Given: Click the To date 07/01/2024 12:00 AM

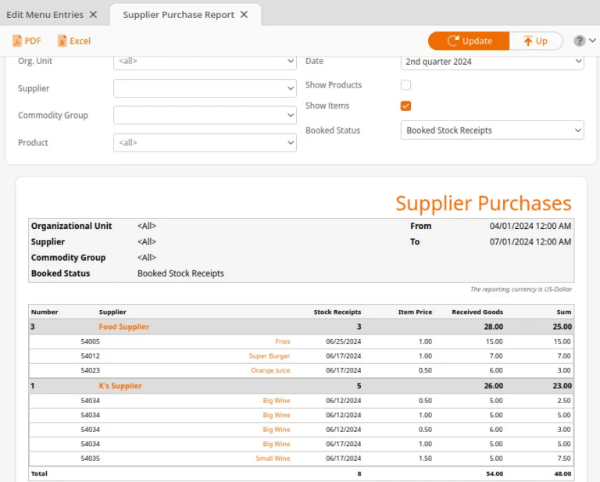Looking at the screenshot, I should (x=530, y=241).
